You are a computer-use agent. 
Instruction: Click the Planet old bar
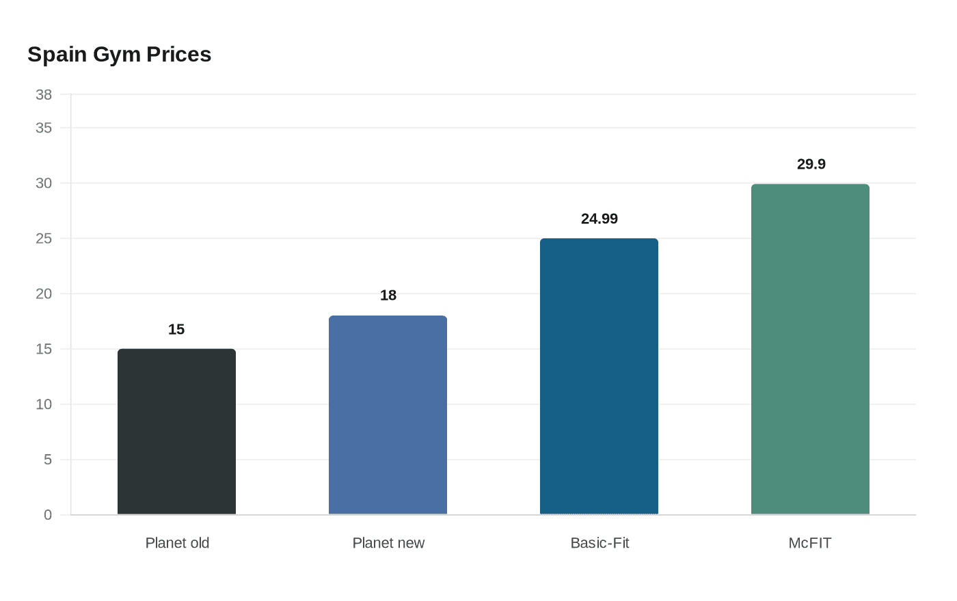176,432
